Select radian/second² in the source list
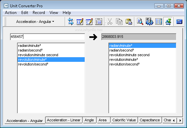This screenshot has height=128, width=187. click(x=51, y=50)
